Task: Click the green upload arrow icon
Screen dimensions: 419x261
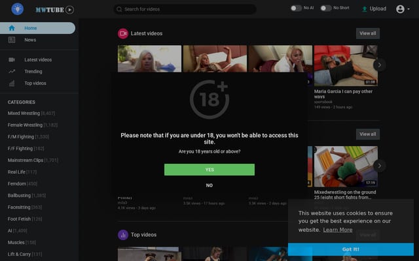Action: point(364,9)
